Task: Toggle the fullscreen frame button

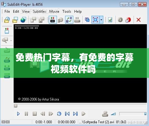Action: pyautogui.click(x=95, y=20)
